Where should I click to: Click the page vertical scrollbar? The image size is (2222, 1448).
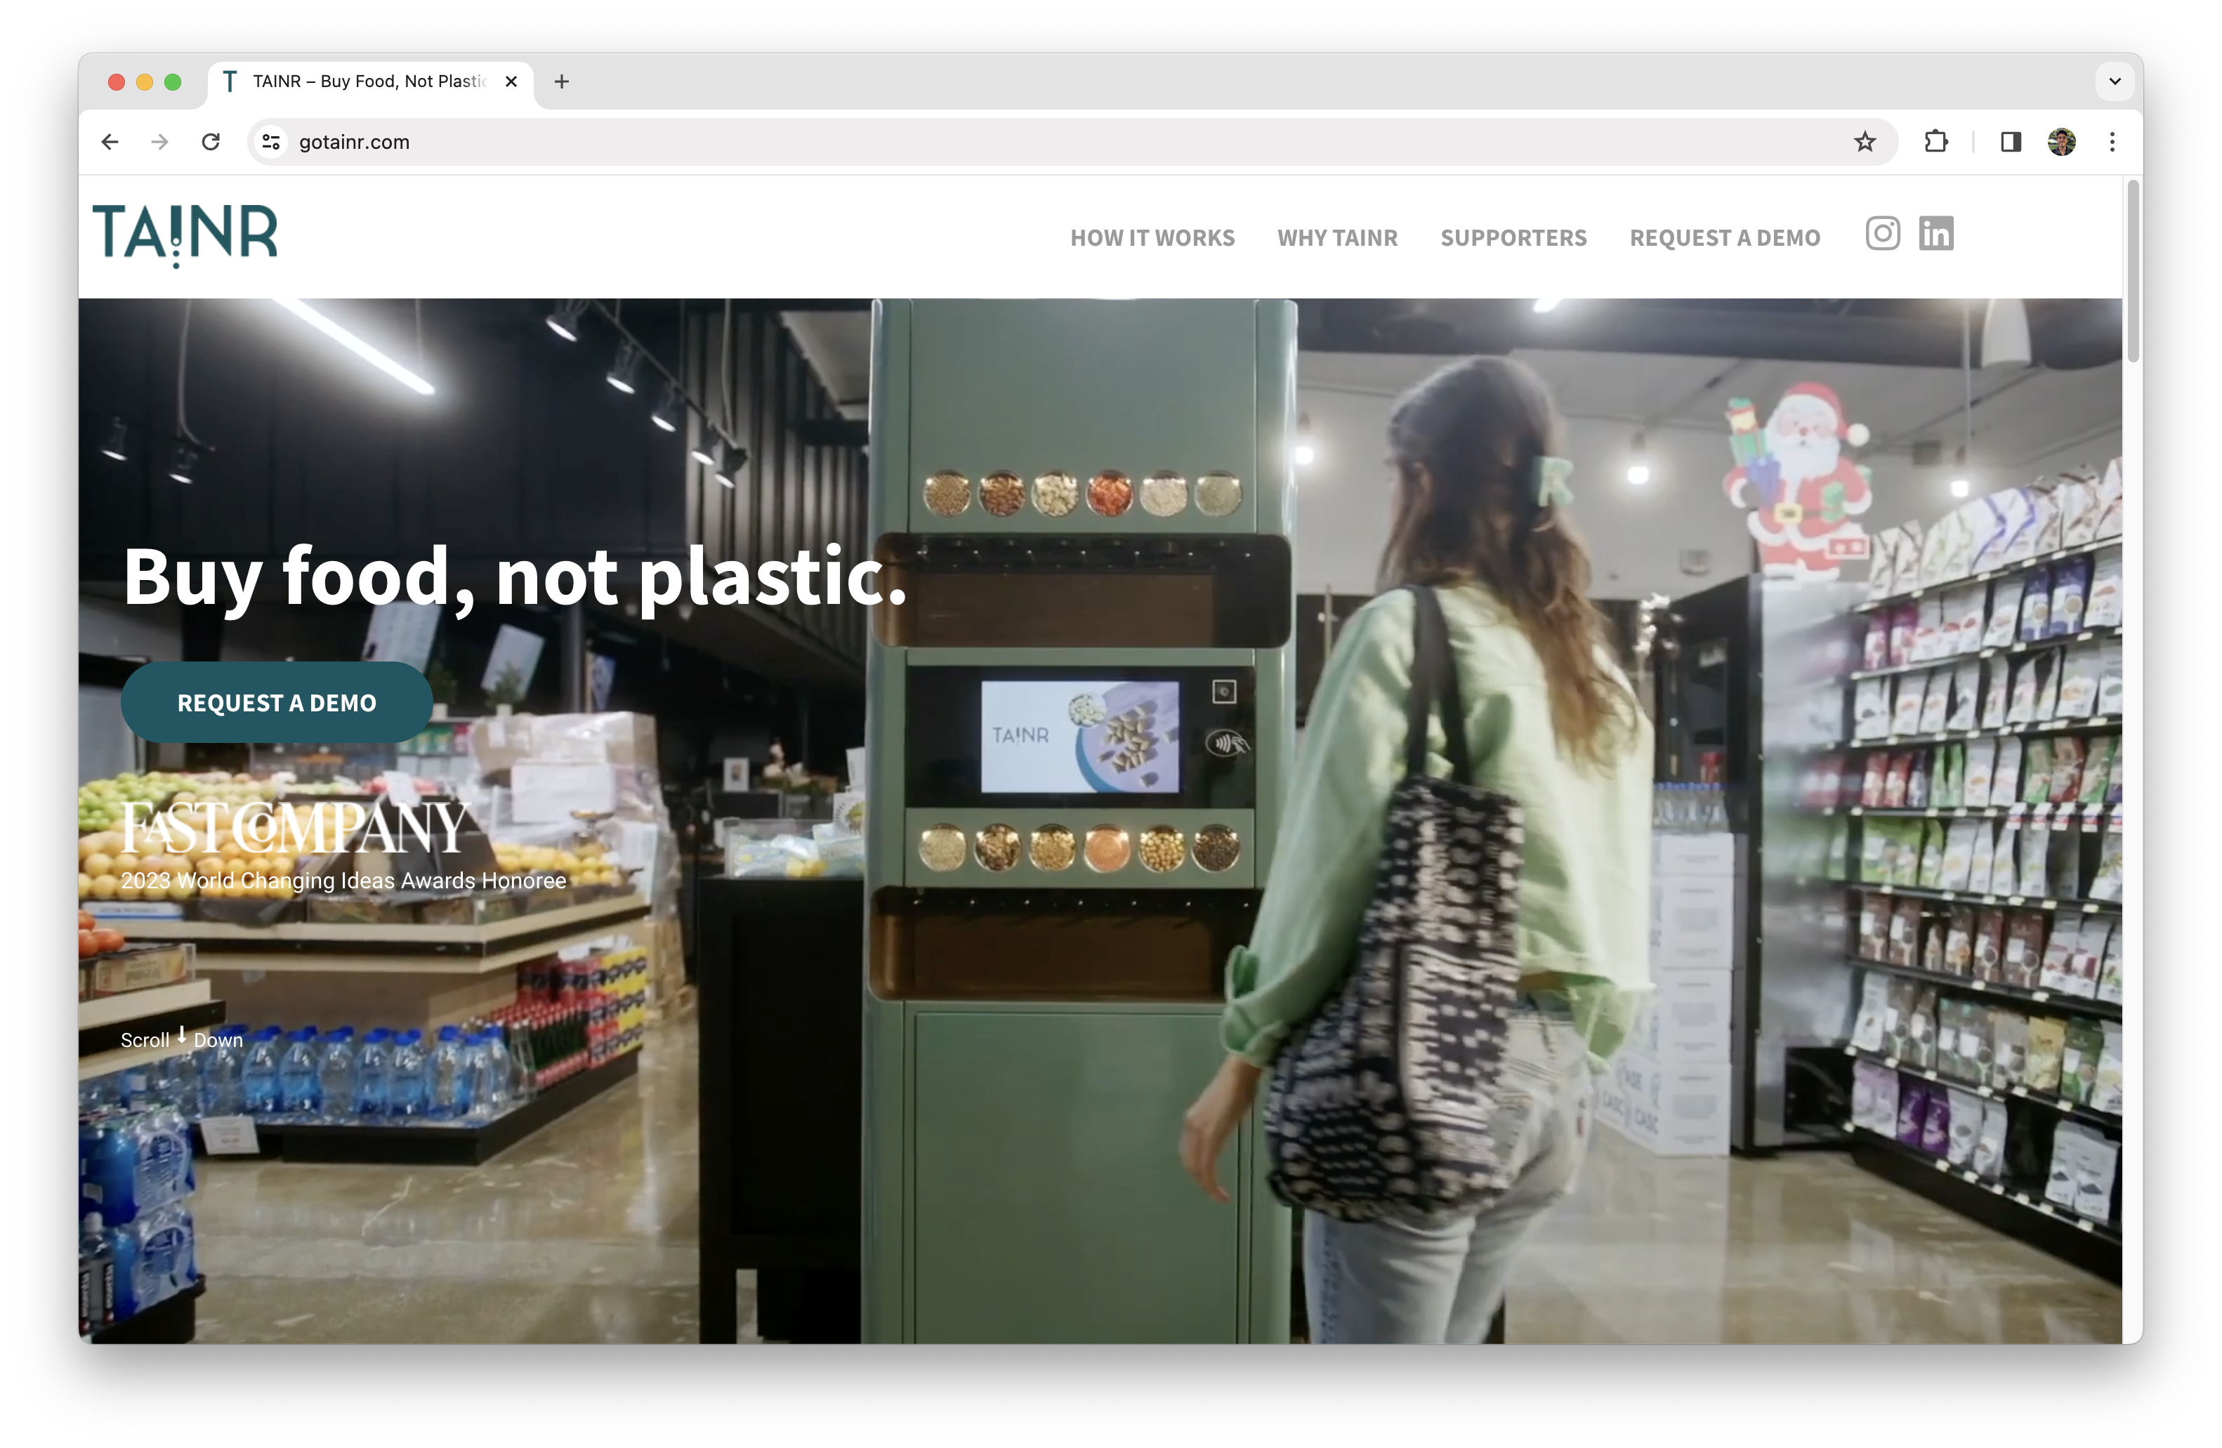pos(2132,272)
